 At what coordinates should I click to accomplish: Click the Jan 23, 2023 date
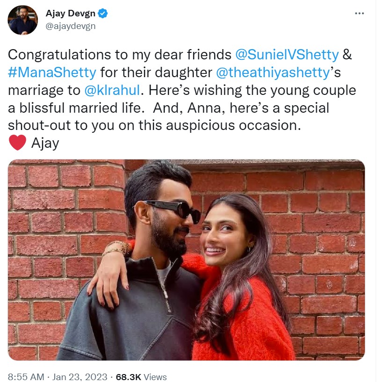[80, 376]
